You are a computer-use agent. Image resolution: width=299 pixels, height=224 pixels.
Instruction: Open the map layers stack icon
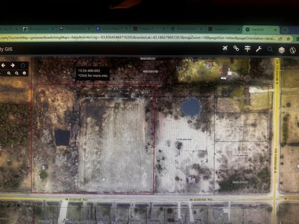tap(281, 50)
